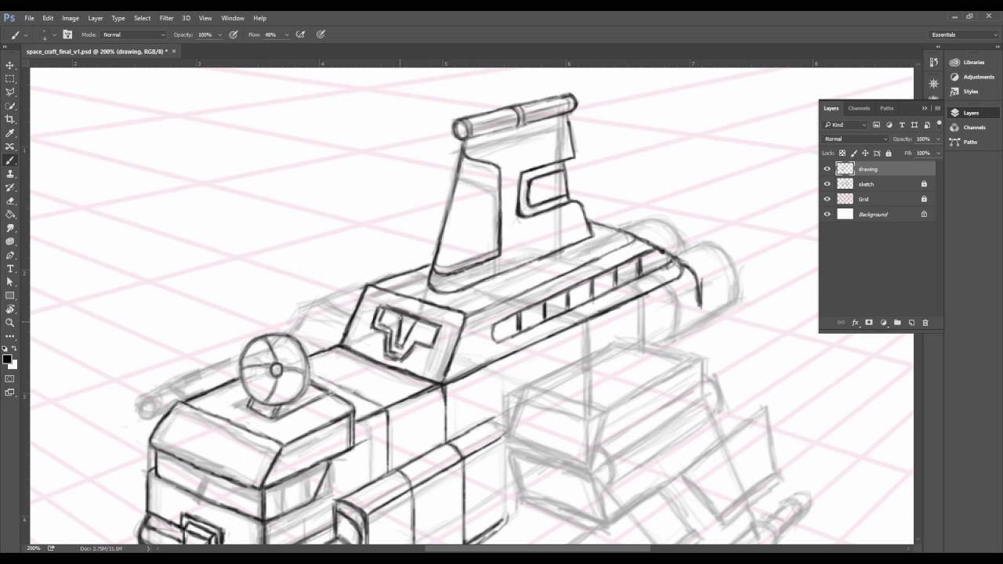Select the Path Selection tool
Screen dimensions: 1003x564
click(x=10, y=282)
